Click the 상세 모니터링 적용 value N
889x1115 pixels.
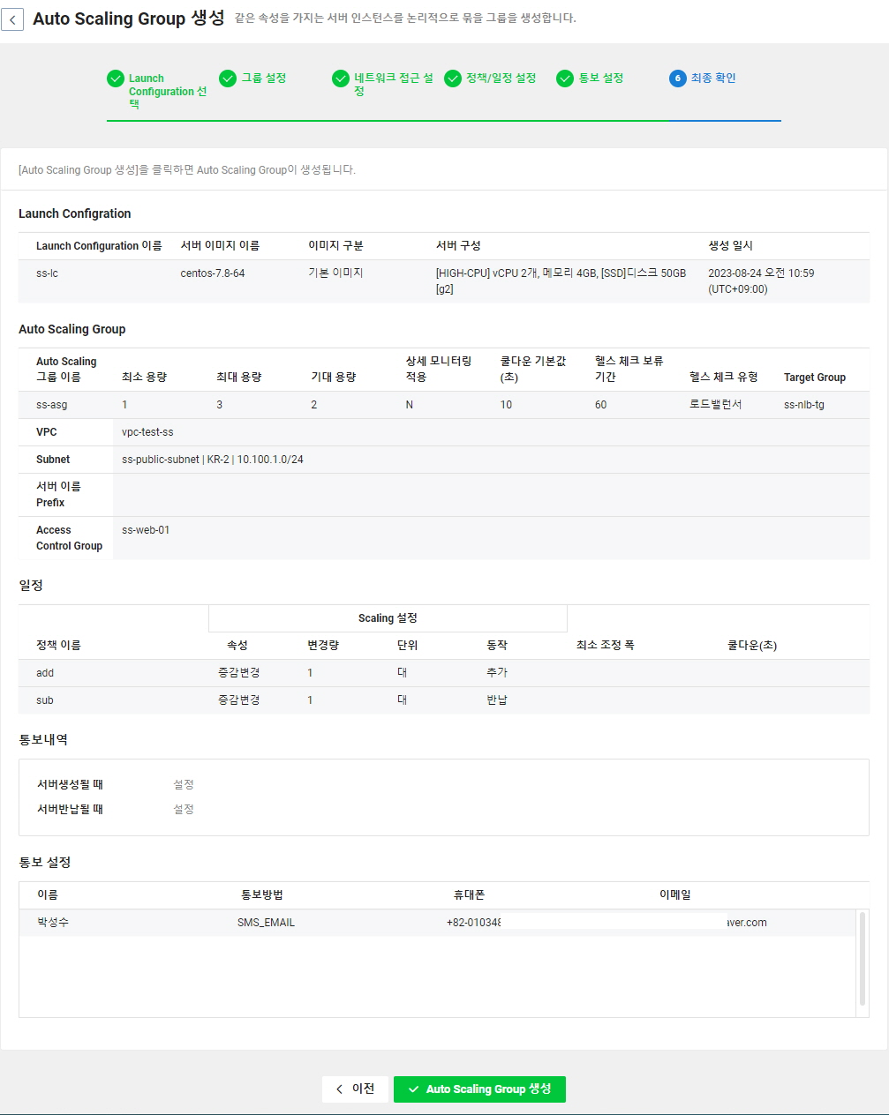tap(410, 405)
